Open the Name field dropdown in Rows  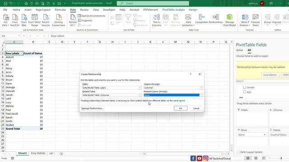[265, 135]
